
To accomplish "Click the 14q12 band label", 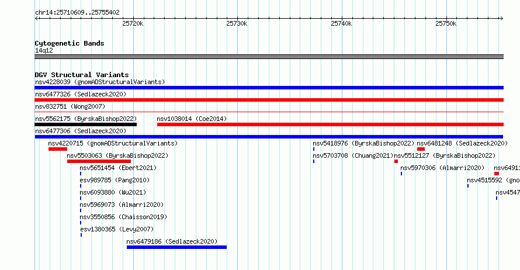I will 44,50.
